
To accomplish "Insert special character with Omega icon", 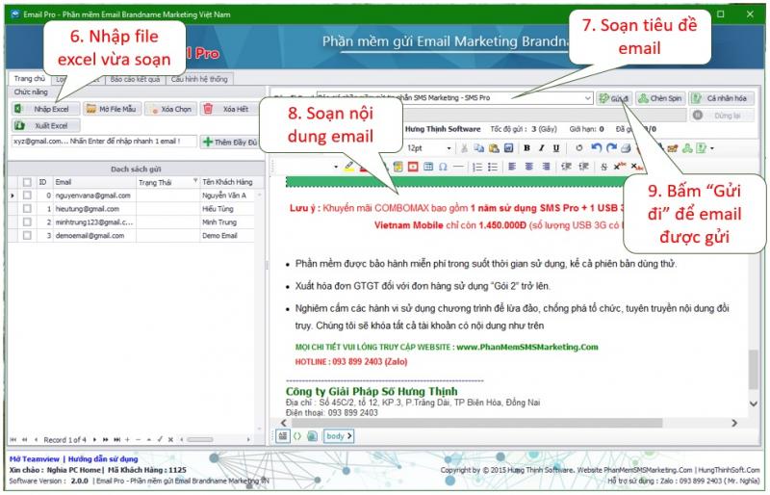I will (x=443, y=168).
